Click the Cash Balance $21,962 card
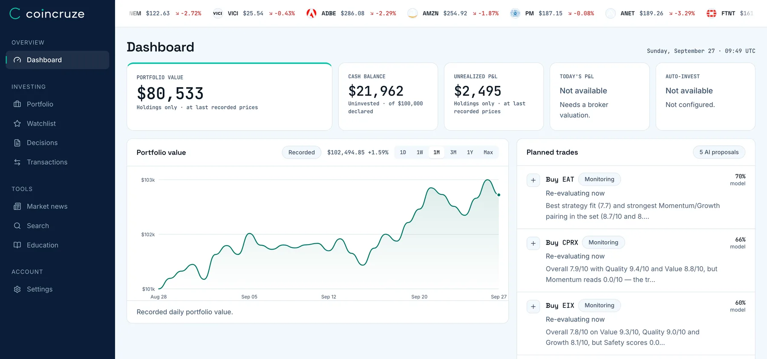 tap(388, 97)
